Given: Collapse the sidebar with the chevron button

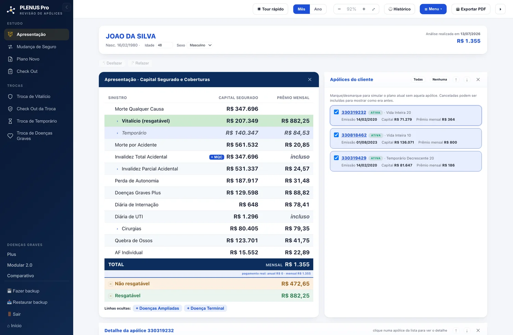Looking at the screenshot, I should [x=67, y=7].
